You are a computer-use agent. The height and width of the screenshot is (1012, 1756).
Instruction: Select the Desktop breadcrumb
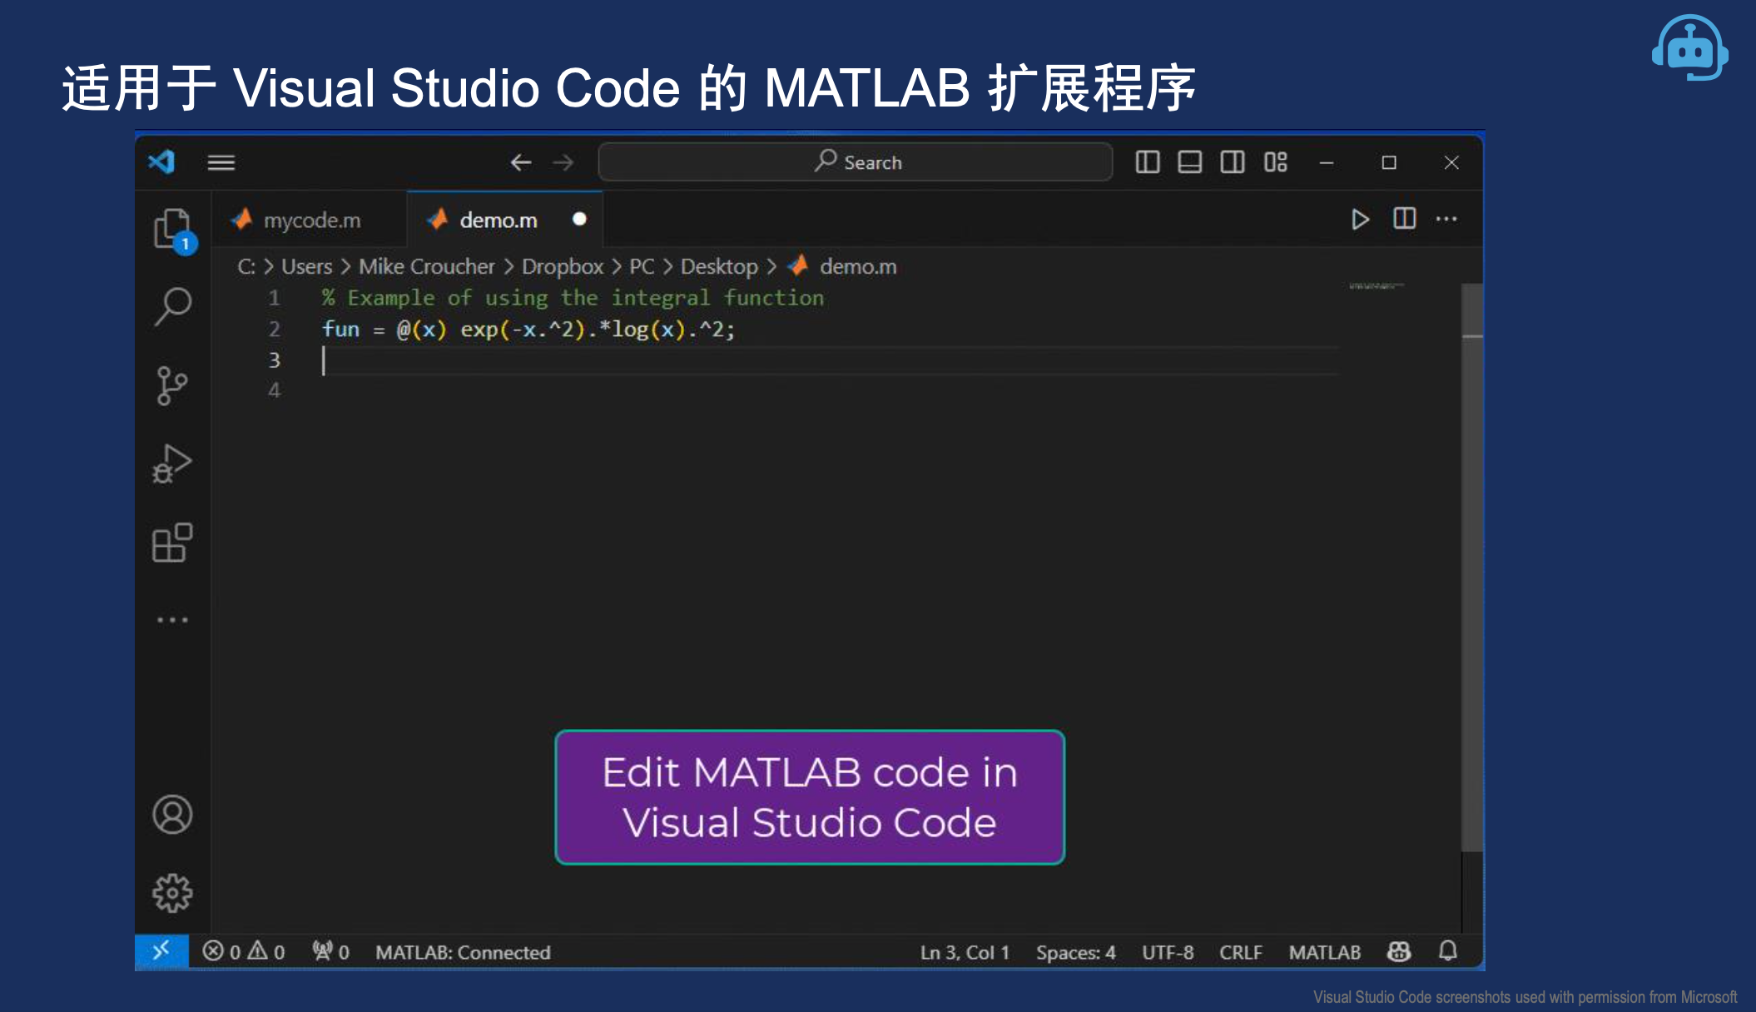pyautogui.click(x=719, y=266)
